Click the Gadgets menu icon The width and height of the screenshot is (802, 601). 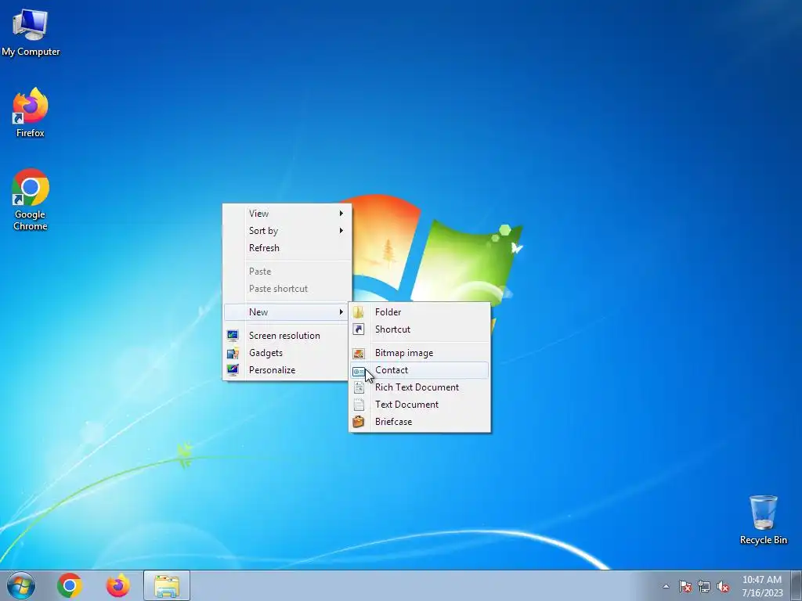click(233, 353)
